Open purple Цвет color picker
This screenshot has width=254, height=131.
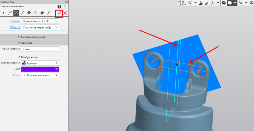coord(40,69)
